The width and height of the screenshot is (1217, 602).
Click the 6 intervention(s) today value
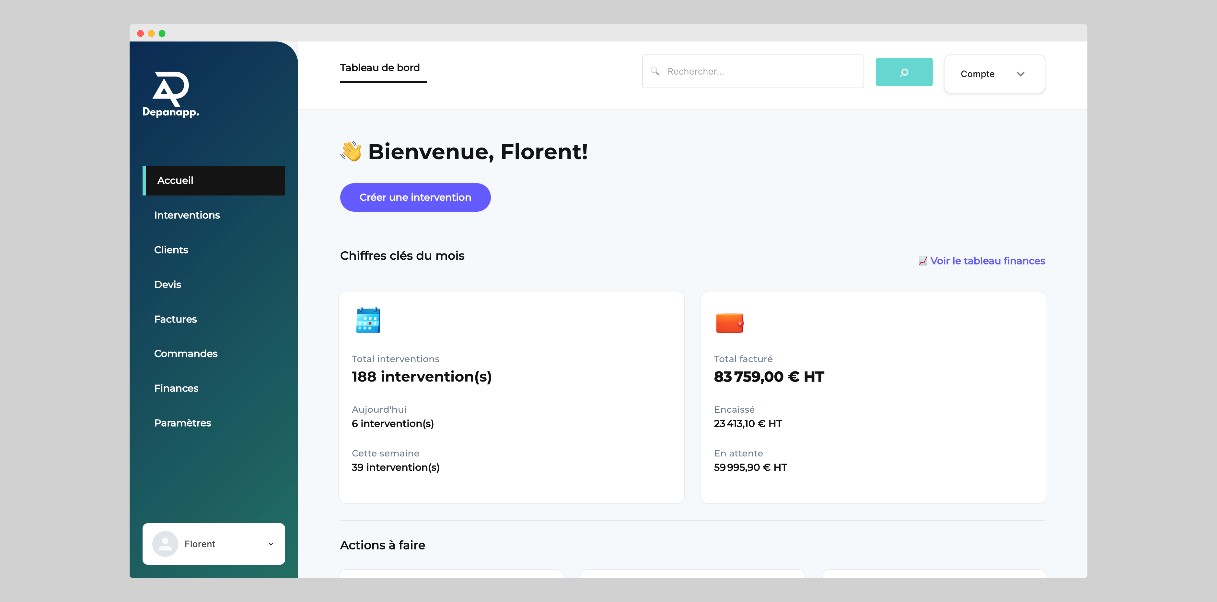393,423
